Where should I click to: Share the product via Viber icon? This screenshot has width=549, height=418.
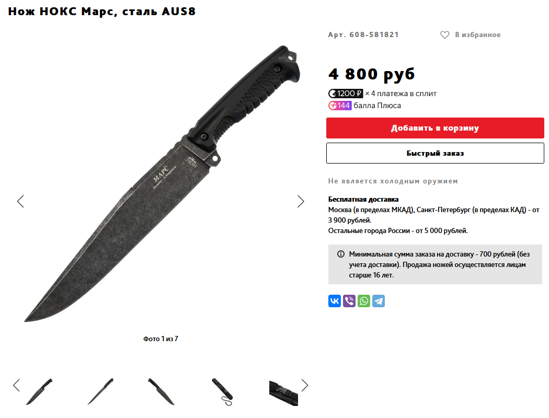[x=349, y=301]
